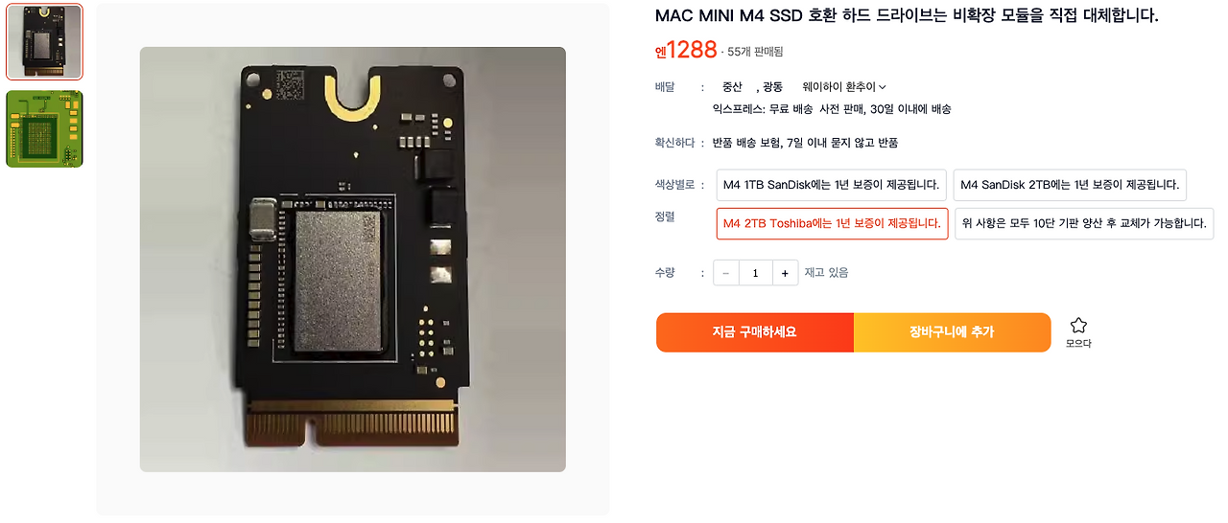
Task: Increase quantity with the plus button
Action: (785, 273)
